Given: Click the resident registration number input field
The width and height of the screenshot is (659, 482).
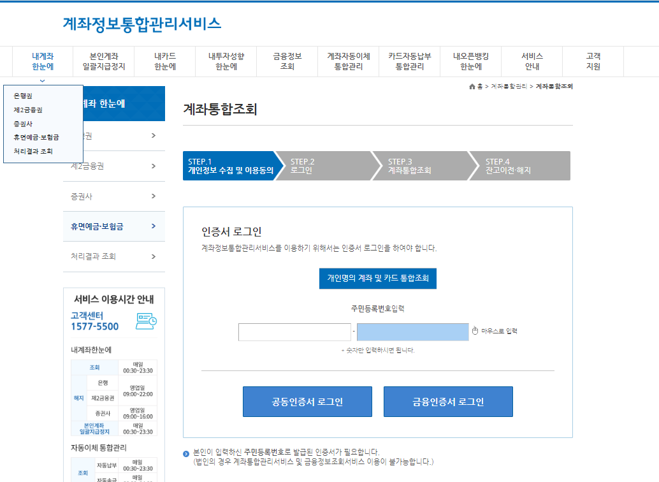Looking at the screenshot, I should click(x=294, y=332).
